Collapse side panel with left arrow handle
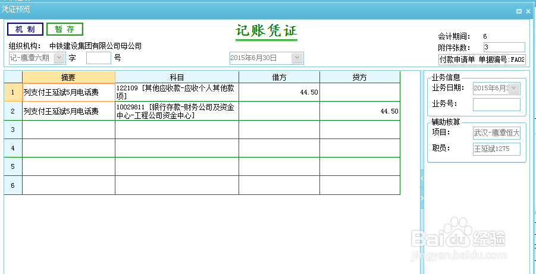 point(422,178)
